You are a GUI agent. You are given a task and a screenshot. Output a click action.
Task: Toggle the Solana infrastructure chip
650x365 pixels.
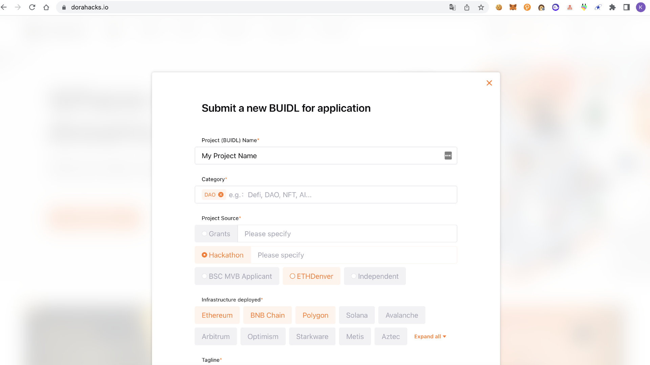pyautogui.click(x=356, y=315)
